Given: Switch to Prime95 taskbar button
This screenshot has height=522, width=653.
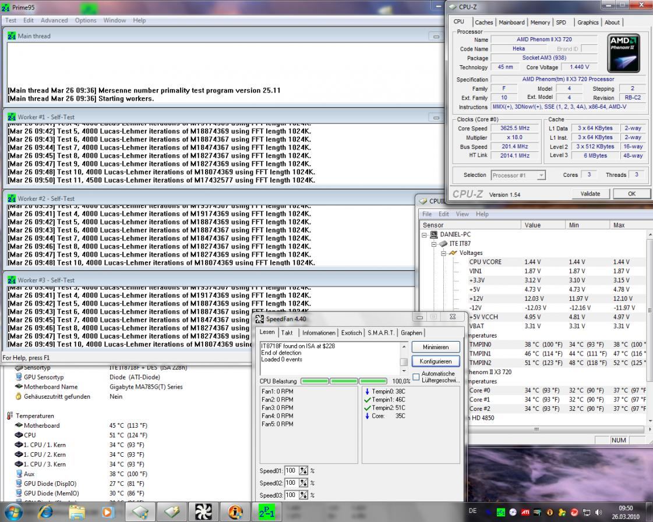Looking at the screenshot, I should tap(267, 512).
